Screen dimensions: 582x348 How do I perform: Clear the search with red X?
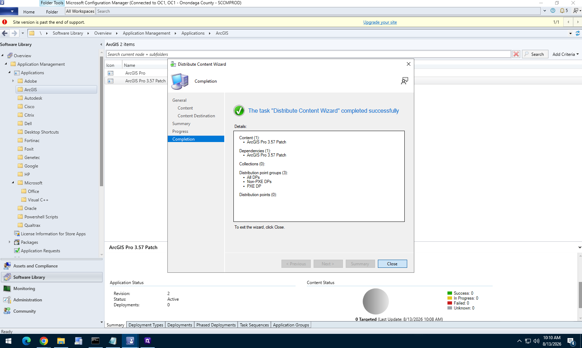click(516, 54)
